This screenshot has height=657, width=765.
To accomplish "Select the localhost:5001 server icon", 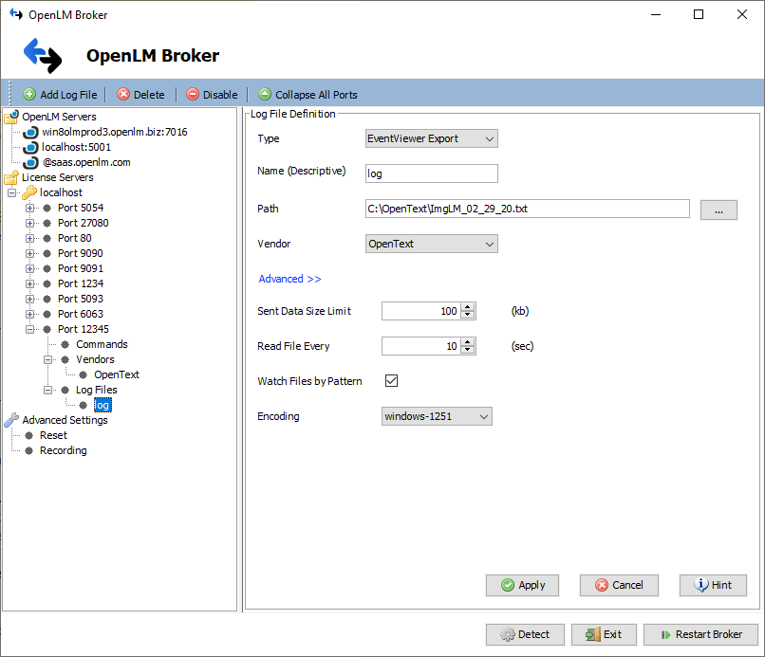I will (30, 147).
